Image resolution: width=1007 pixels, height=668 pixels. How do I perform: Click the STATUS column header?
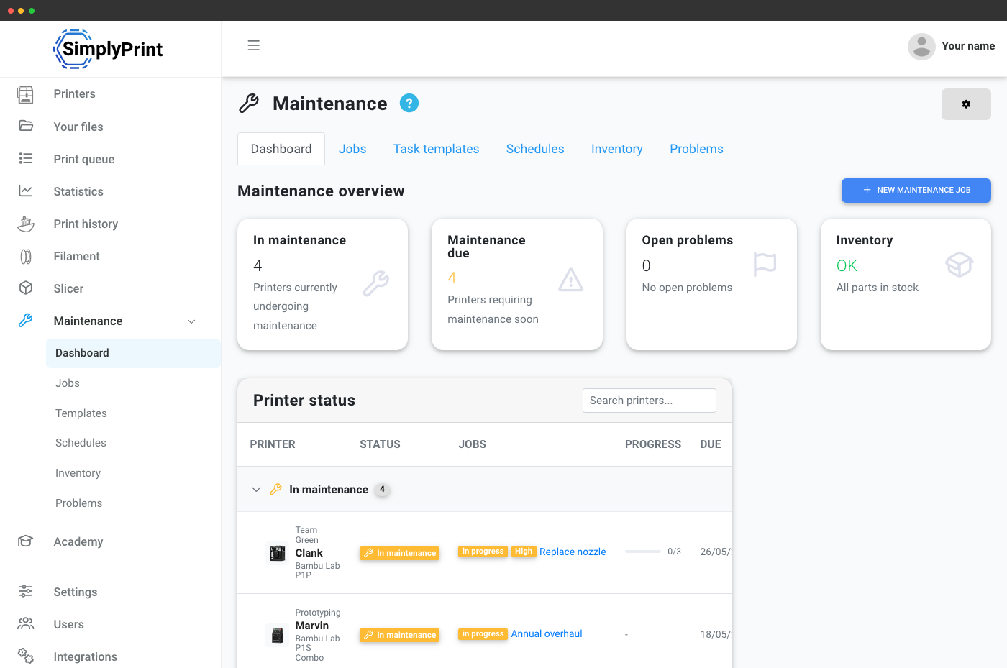click(380, 444)
